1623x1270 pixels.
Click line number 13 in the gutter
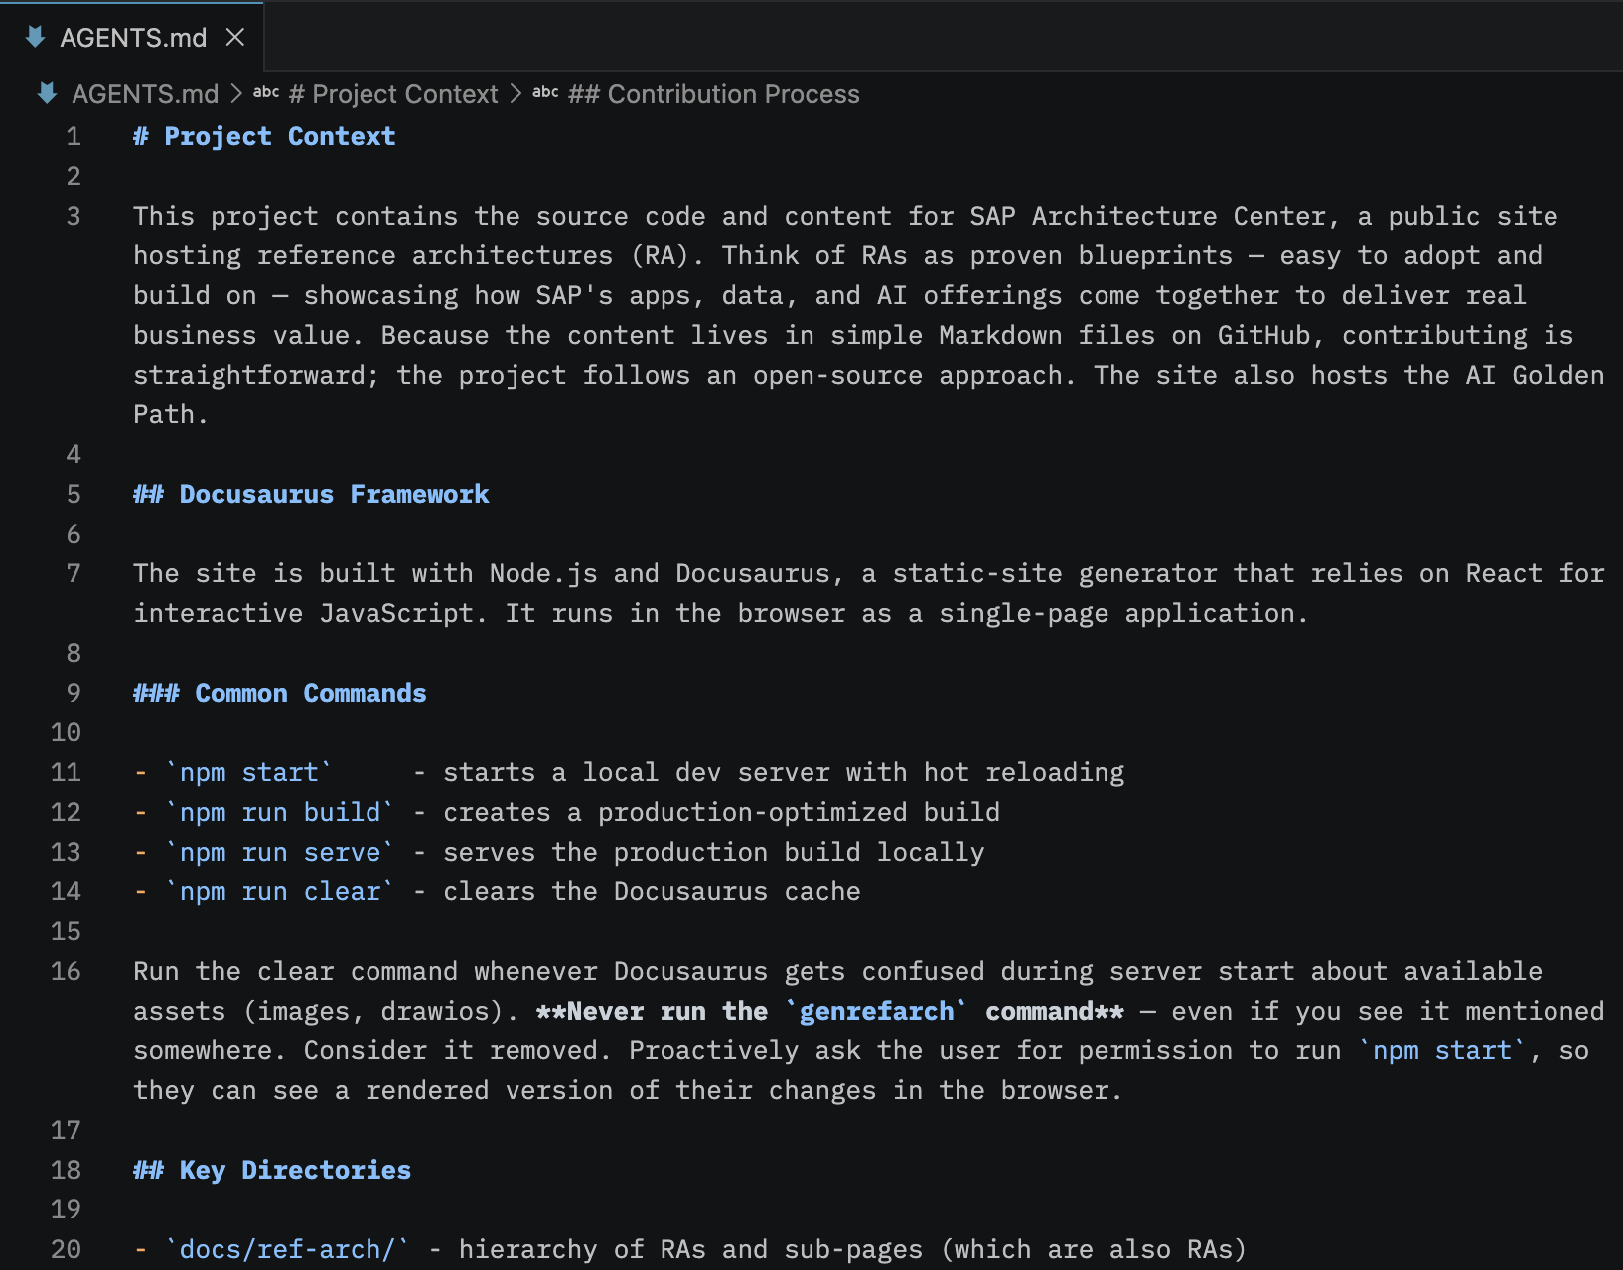coord(66,852)
